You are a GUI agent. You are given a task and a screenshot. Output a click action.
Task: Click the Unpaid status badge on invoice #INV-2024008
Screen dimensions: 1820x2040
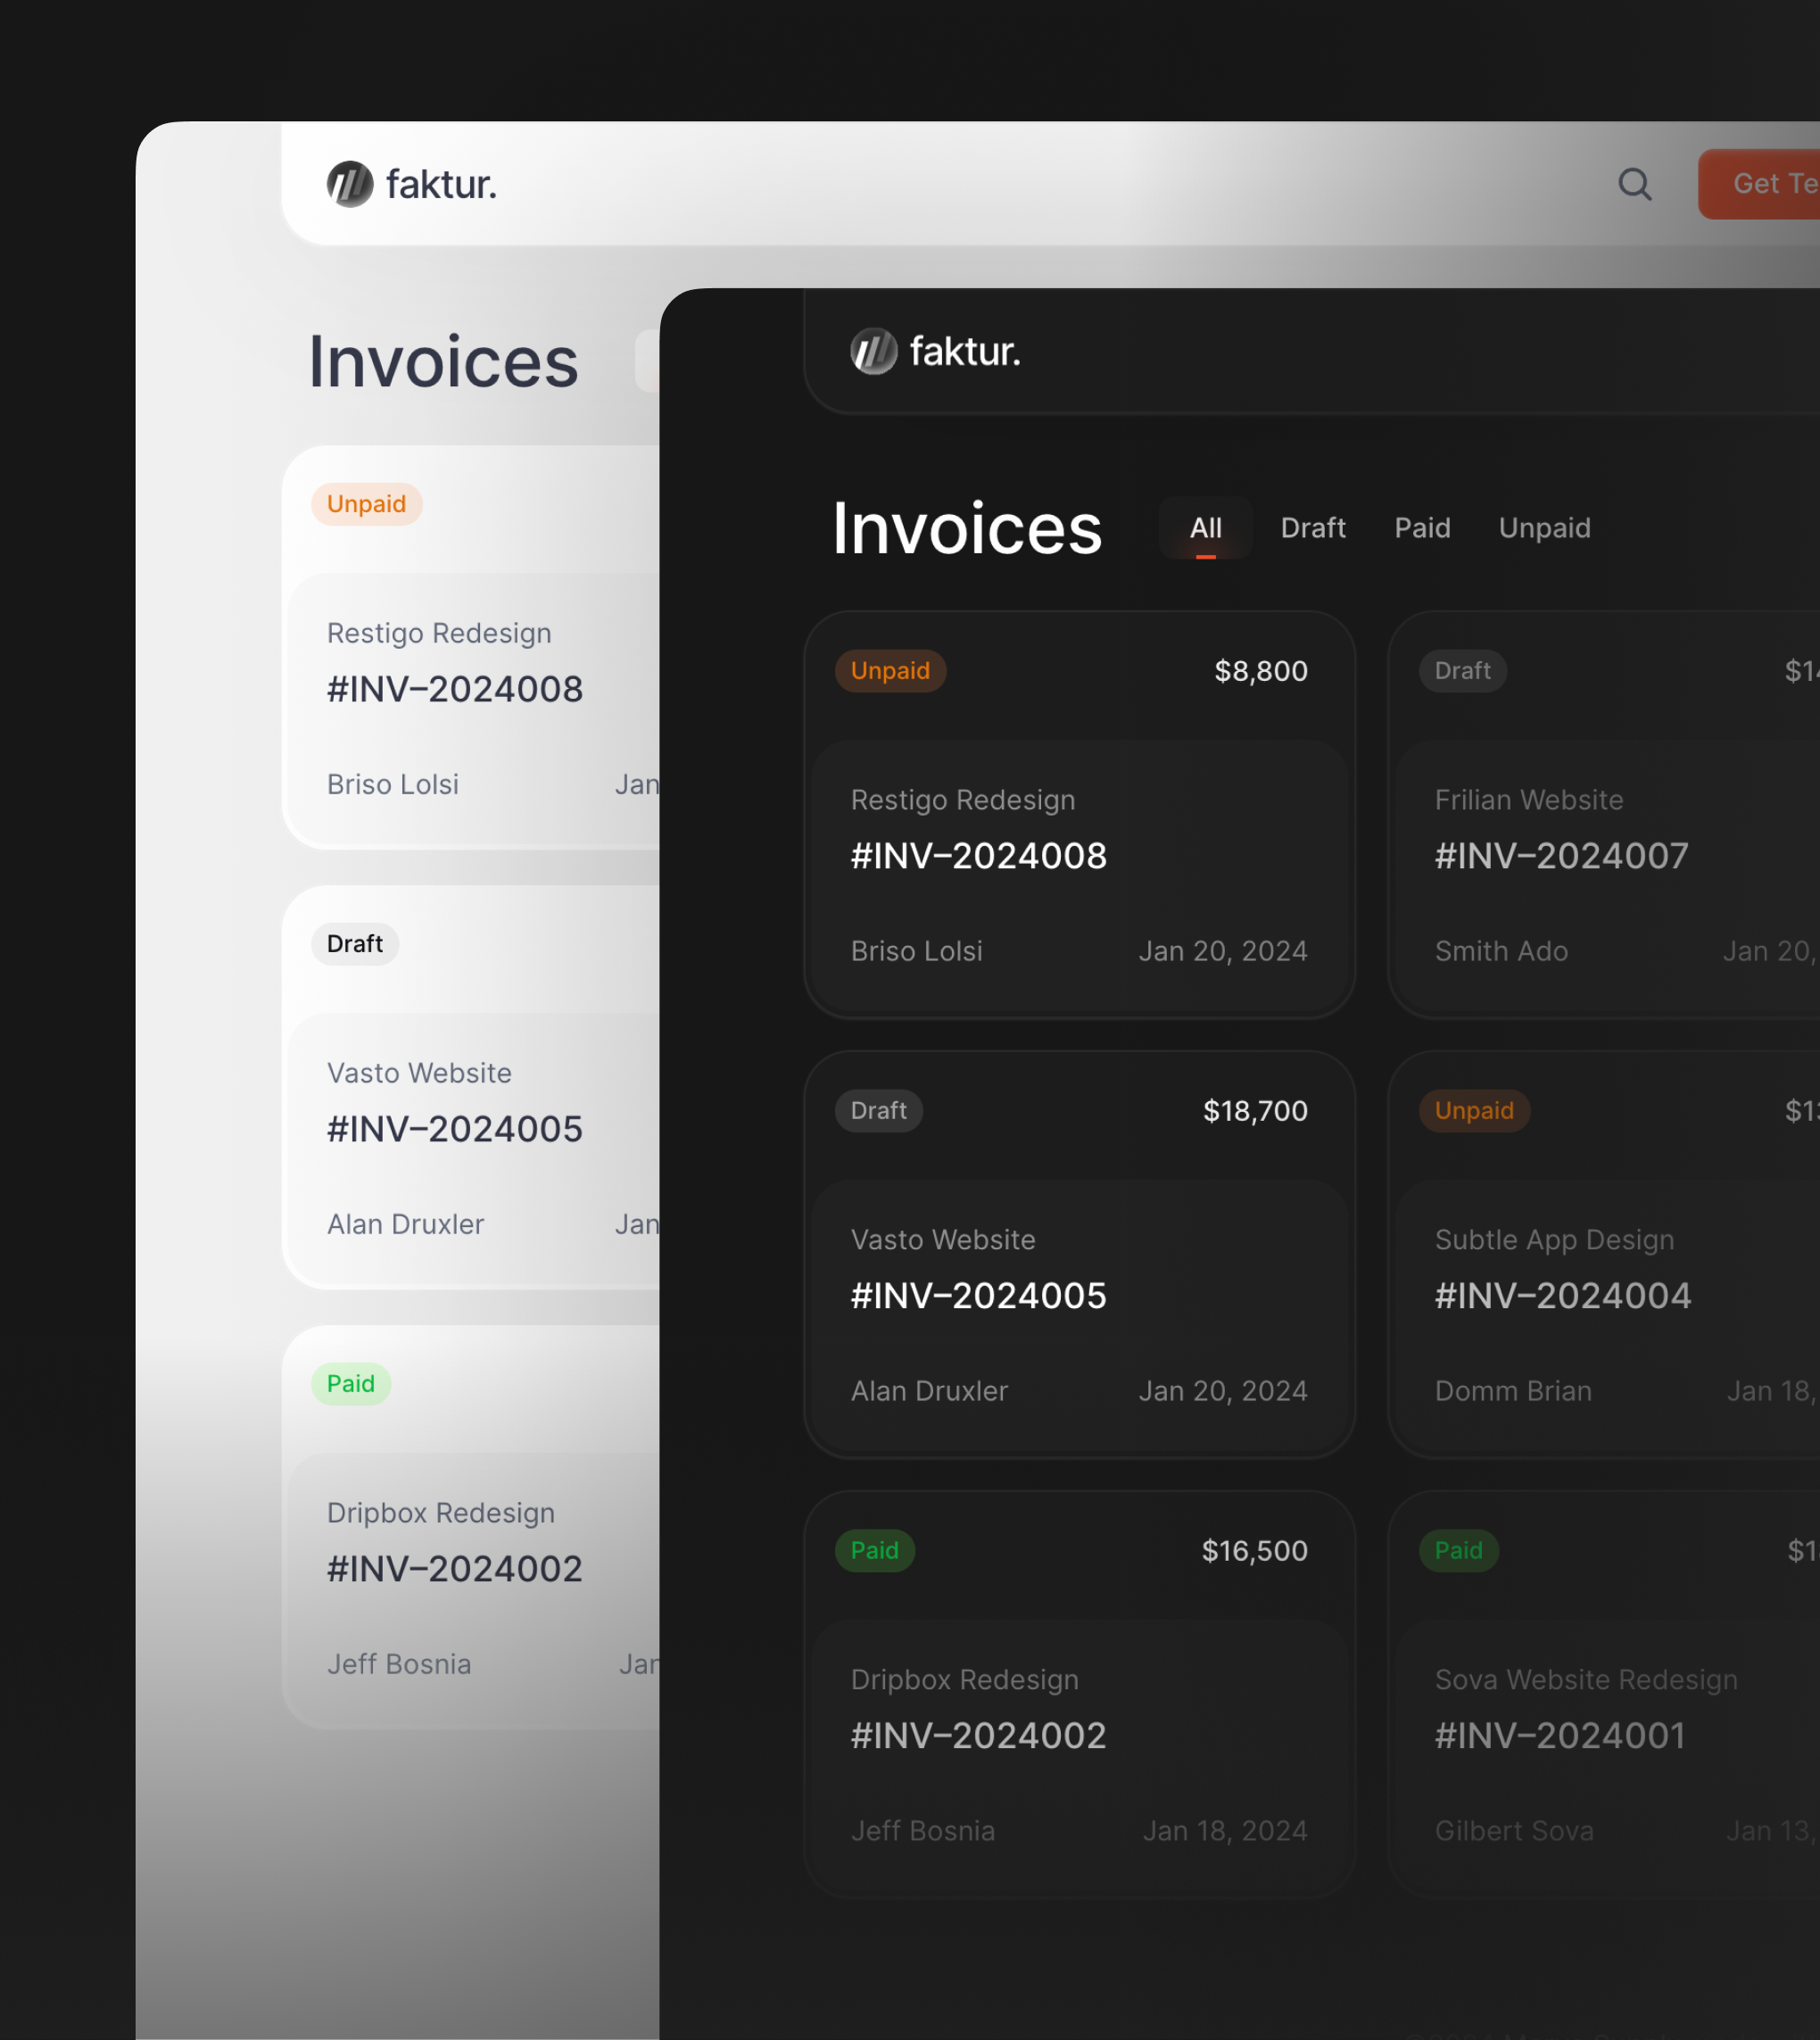[x=890, y=670]
